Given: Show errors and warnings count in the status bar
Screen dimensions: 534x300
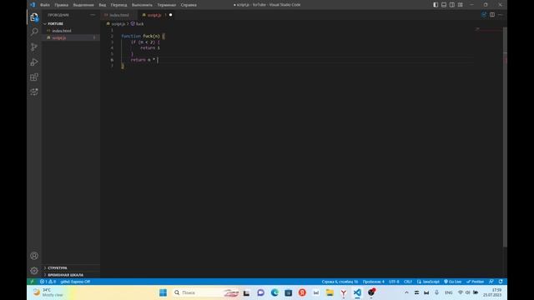Looking at the screenshot, I should pos(48,282).
